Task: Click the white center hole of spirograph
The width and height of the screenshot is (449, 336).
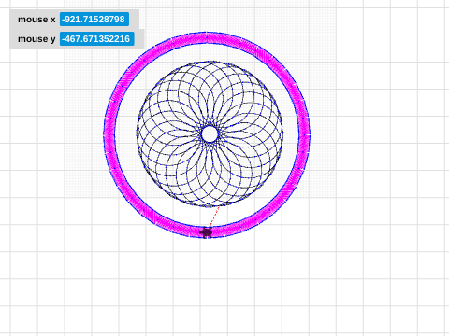Action: point(210,134)
